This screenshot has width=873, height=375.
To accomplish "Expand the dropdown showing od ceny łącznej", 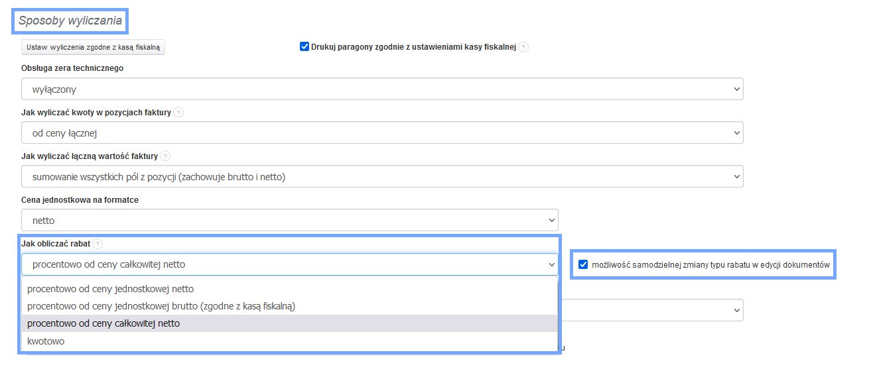I will 382,133.
